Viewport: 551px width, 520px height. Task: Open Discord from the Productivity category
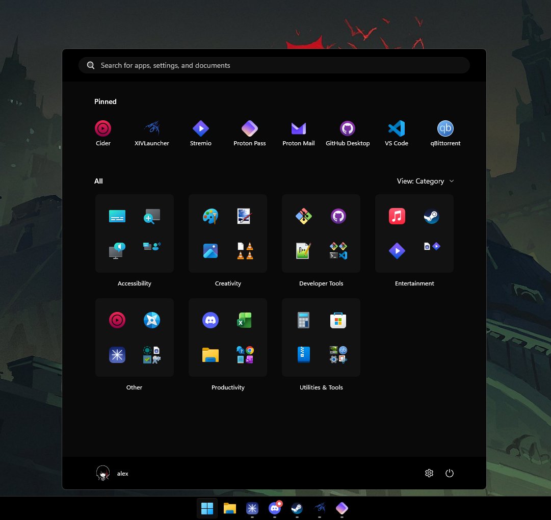coord(211,320)
